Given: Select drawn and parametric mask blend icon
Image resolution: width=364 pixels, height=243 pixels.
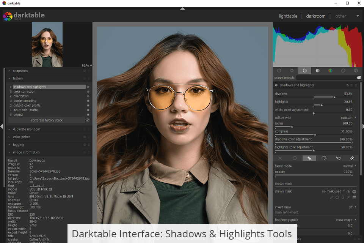Looking at the screenshot, I should click(338, 158).
